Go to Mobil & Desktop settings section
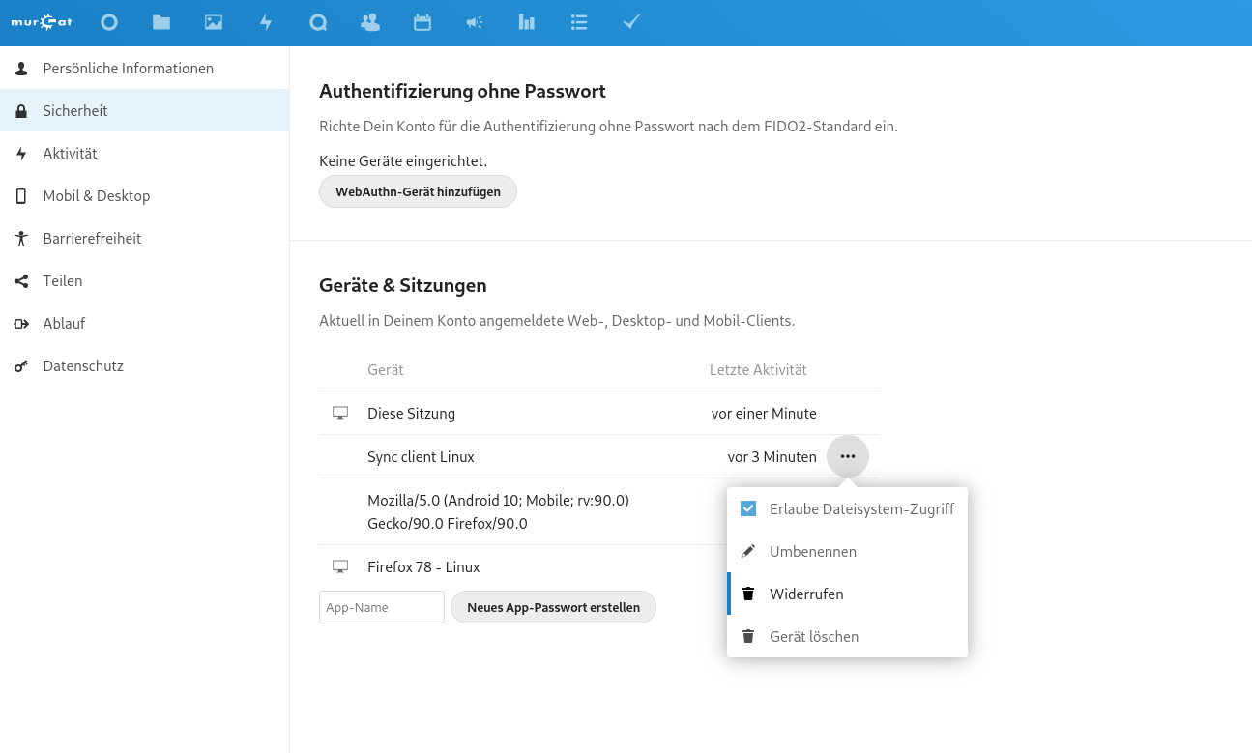Viewport: 1252px width, 753px height. [97, 196]
